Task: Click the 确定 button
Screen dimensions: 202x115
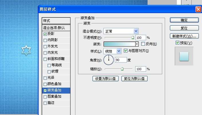Action: pyautogui.click(x=184, y=20)
